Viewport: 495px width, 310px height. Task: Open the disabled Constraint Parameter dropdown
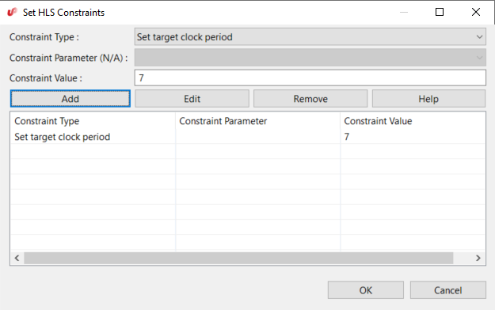tap(310, 58)
